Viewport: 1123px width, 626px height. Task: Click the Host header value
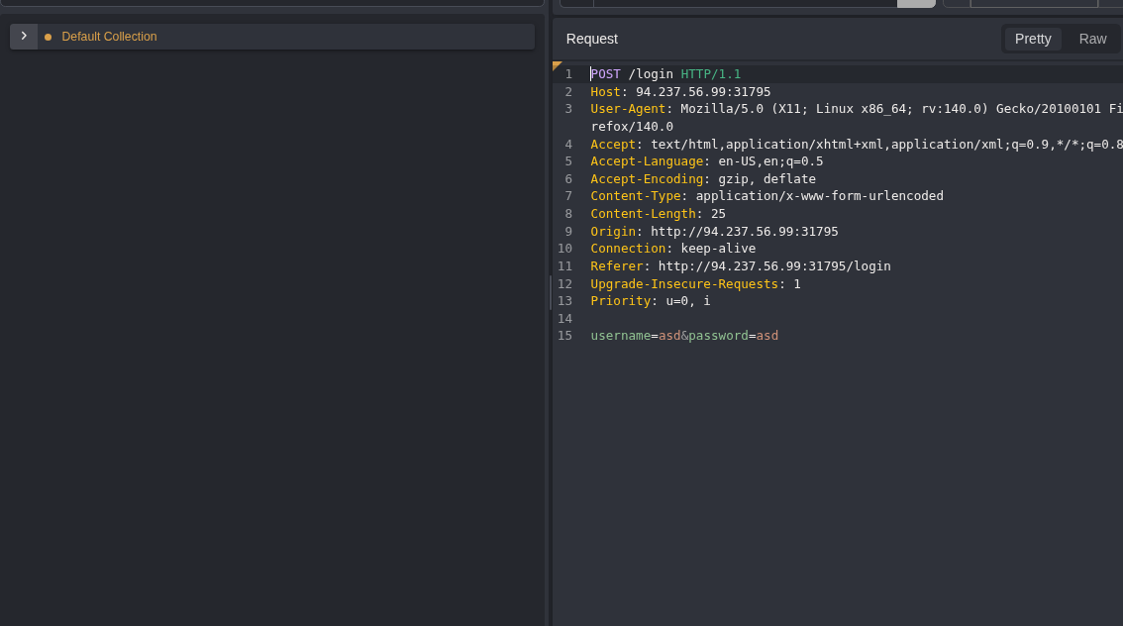[702, 92]
